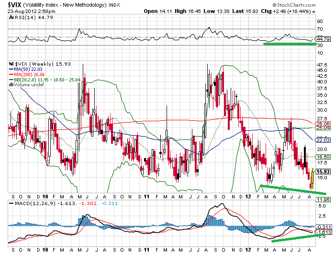This screenshot has height=254, width=335.
Task: Click the 10 level on RSI axis
Action: [x=320, y=53]
